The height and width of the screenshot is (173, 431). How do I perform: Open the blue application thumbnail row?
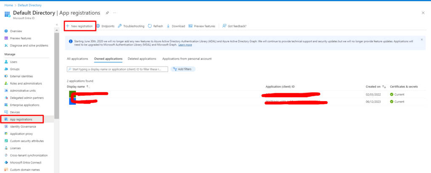tap(72, 101)
